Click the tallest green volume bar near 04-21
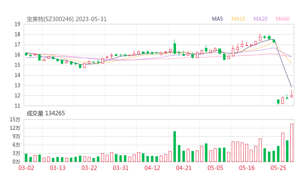 click(x=175, y=146)
